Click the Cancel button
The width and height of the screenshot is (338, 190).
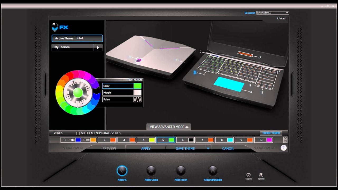(x=228, y=149)
